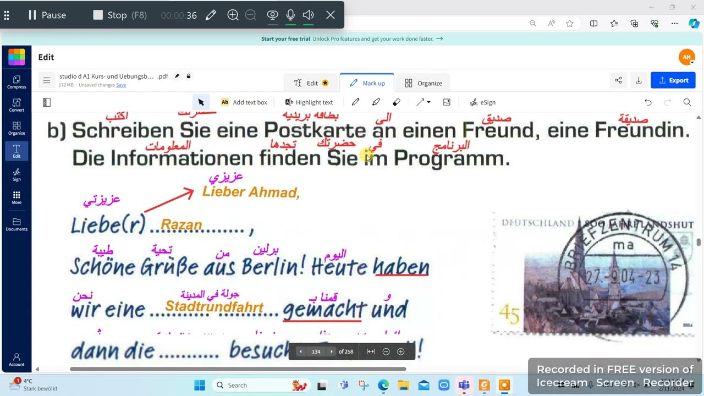Screen dimensions: 704x396
Task: Open Account in the sidebar
Action: click(16, 360)
